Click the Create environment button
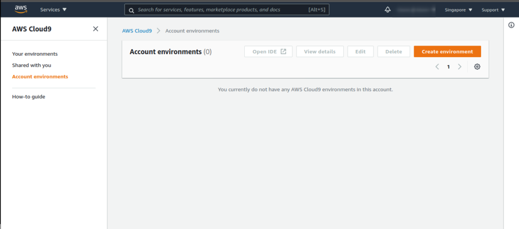The image size is (519, 229). [447, 52]
